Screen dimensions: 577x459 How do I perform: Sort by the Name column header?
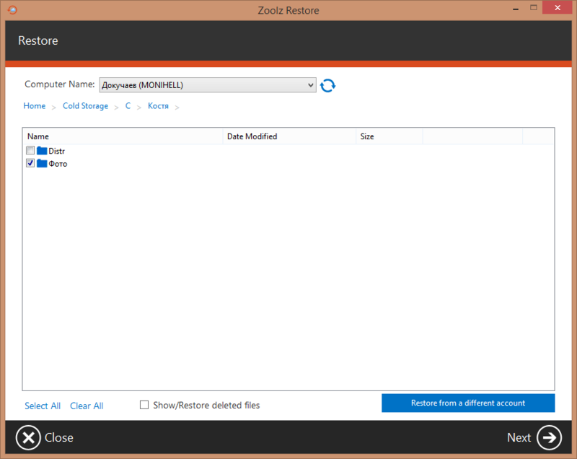(123, 136)
